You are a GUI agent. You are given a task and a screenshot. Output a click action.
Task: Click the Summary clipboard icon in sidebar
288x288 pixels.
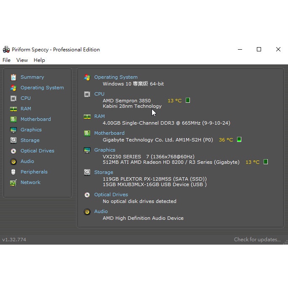13,77
